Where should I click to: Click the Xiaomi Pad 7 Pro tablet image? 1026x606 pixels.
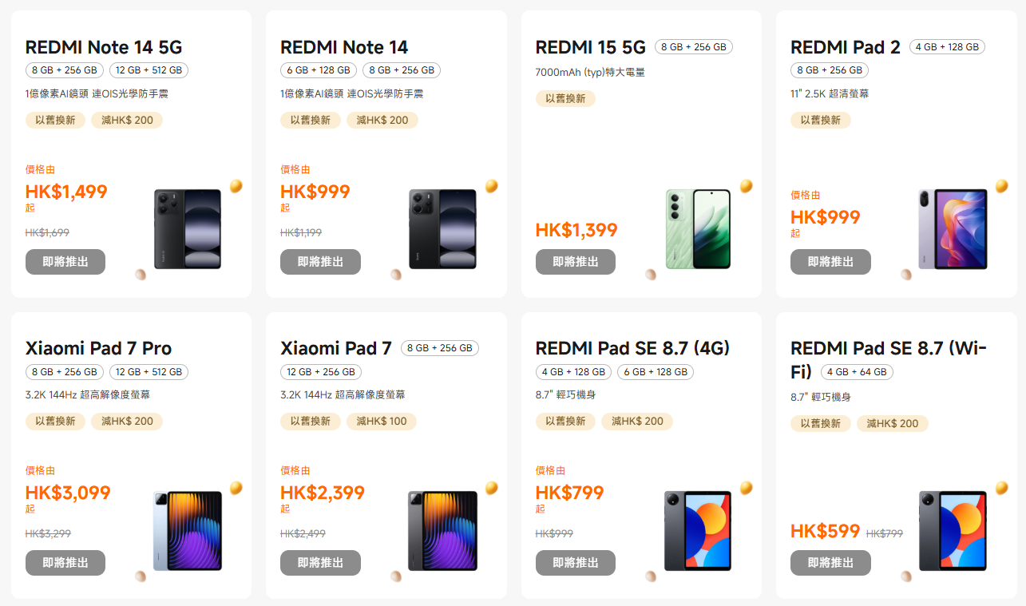point(188,531)
